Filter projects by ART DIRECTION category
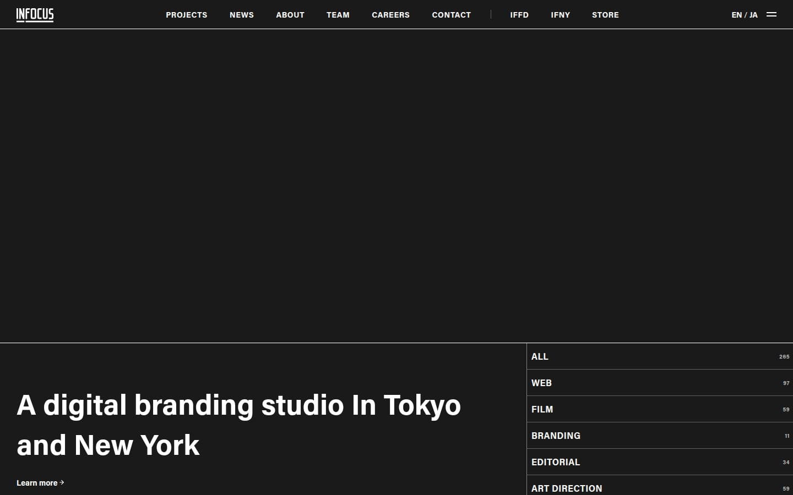Viewport: 793px width, 495px height. click(660, 486)
